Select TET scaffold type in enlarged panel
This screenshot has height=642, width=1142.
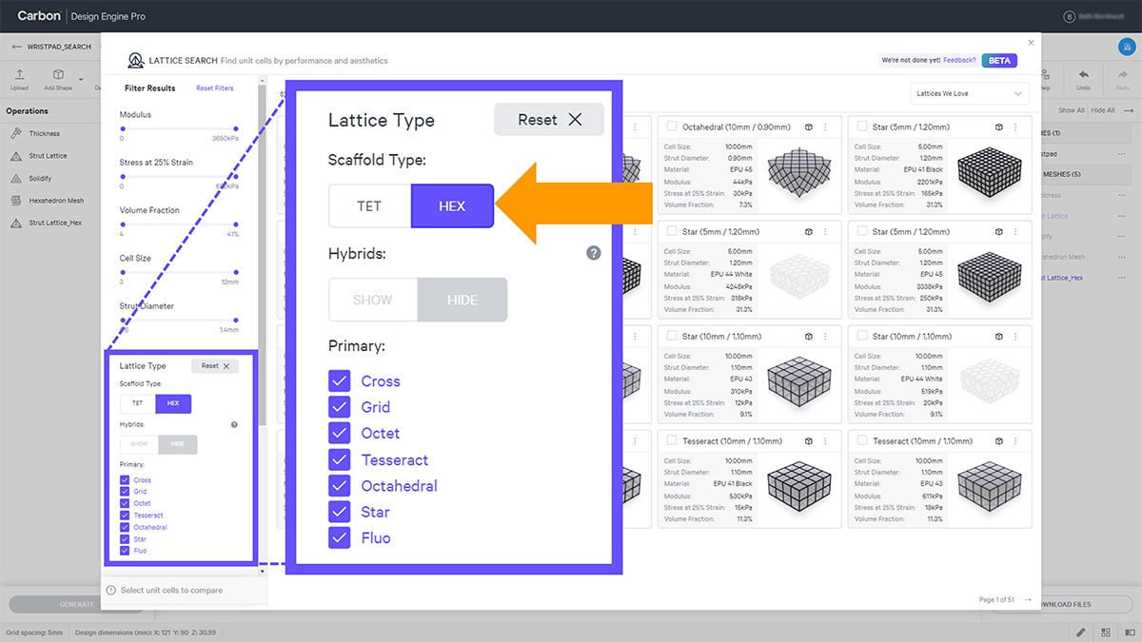[369, 206]
